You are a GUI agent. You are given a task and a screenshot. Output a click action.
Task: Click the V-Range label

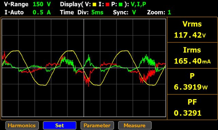click(x=16, y=4)
